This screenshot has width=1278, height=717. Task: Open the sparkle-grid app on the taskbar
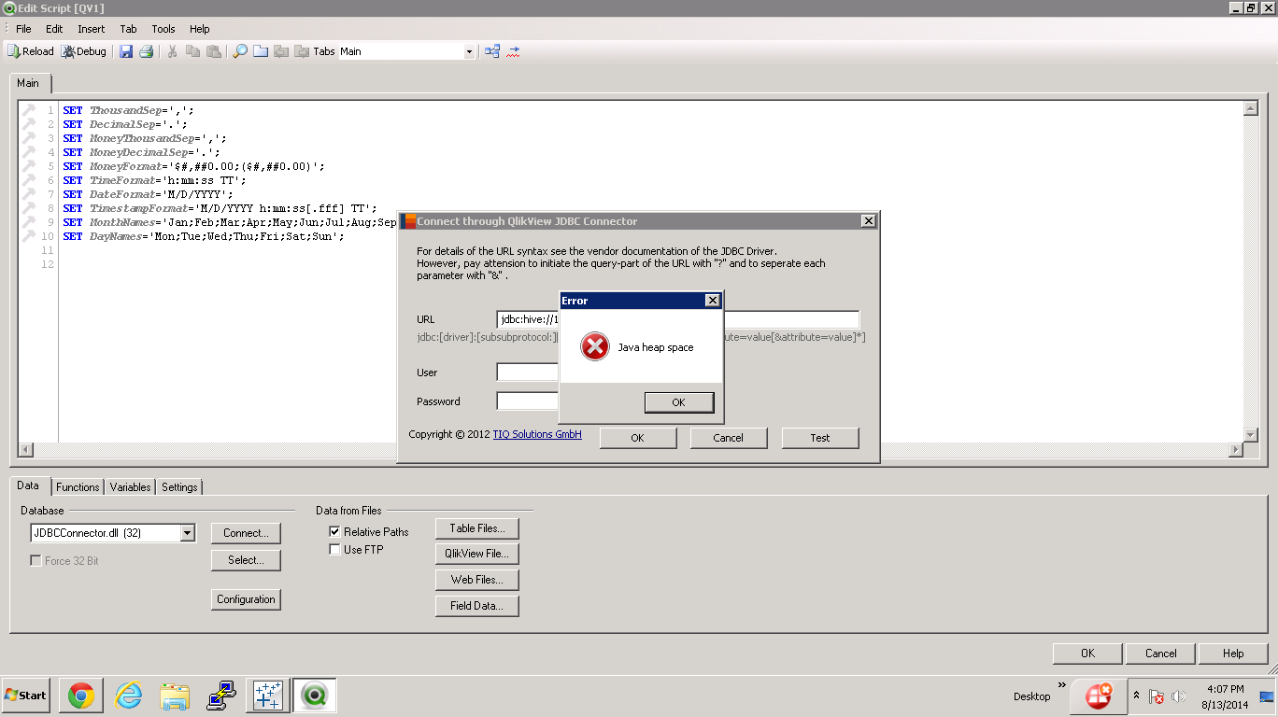268,696
